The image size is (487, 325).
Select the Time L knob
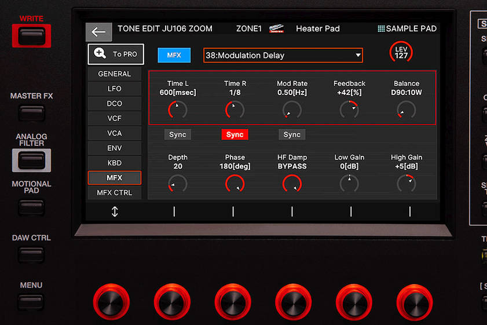coord(178,109)
